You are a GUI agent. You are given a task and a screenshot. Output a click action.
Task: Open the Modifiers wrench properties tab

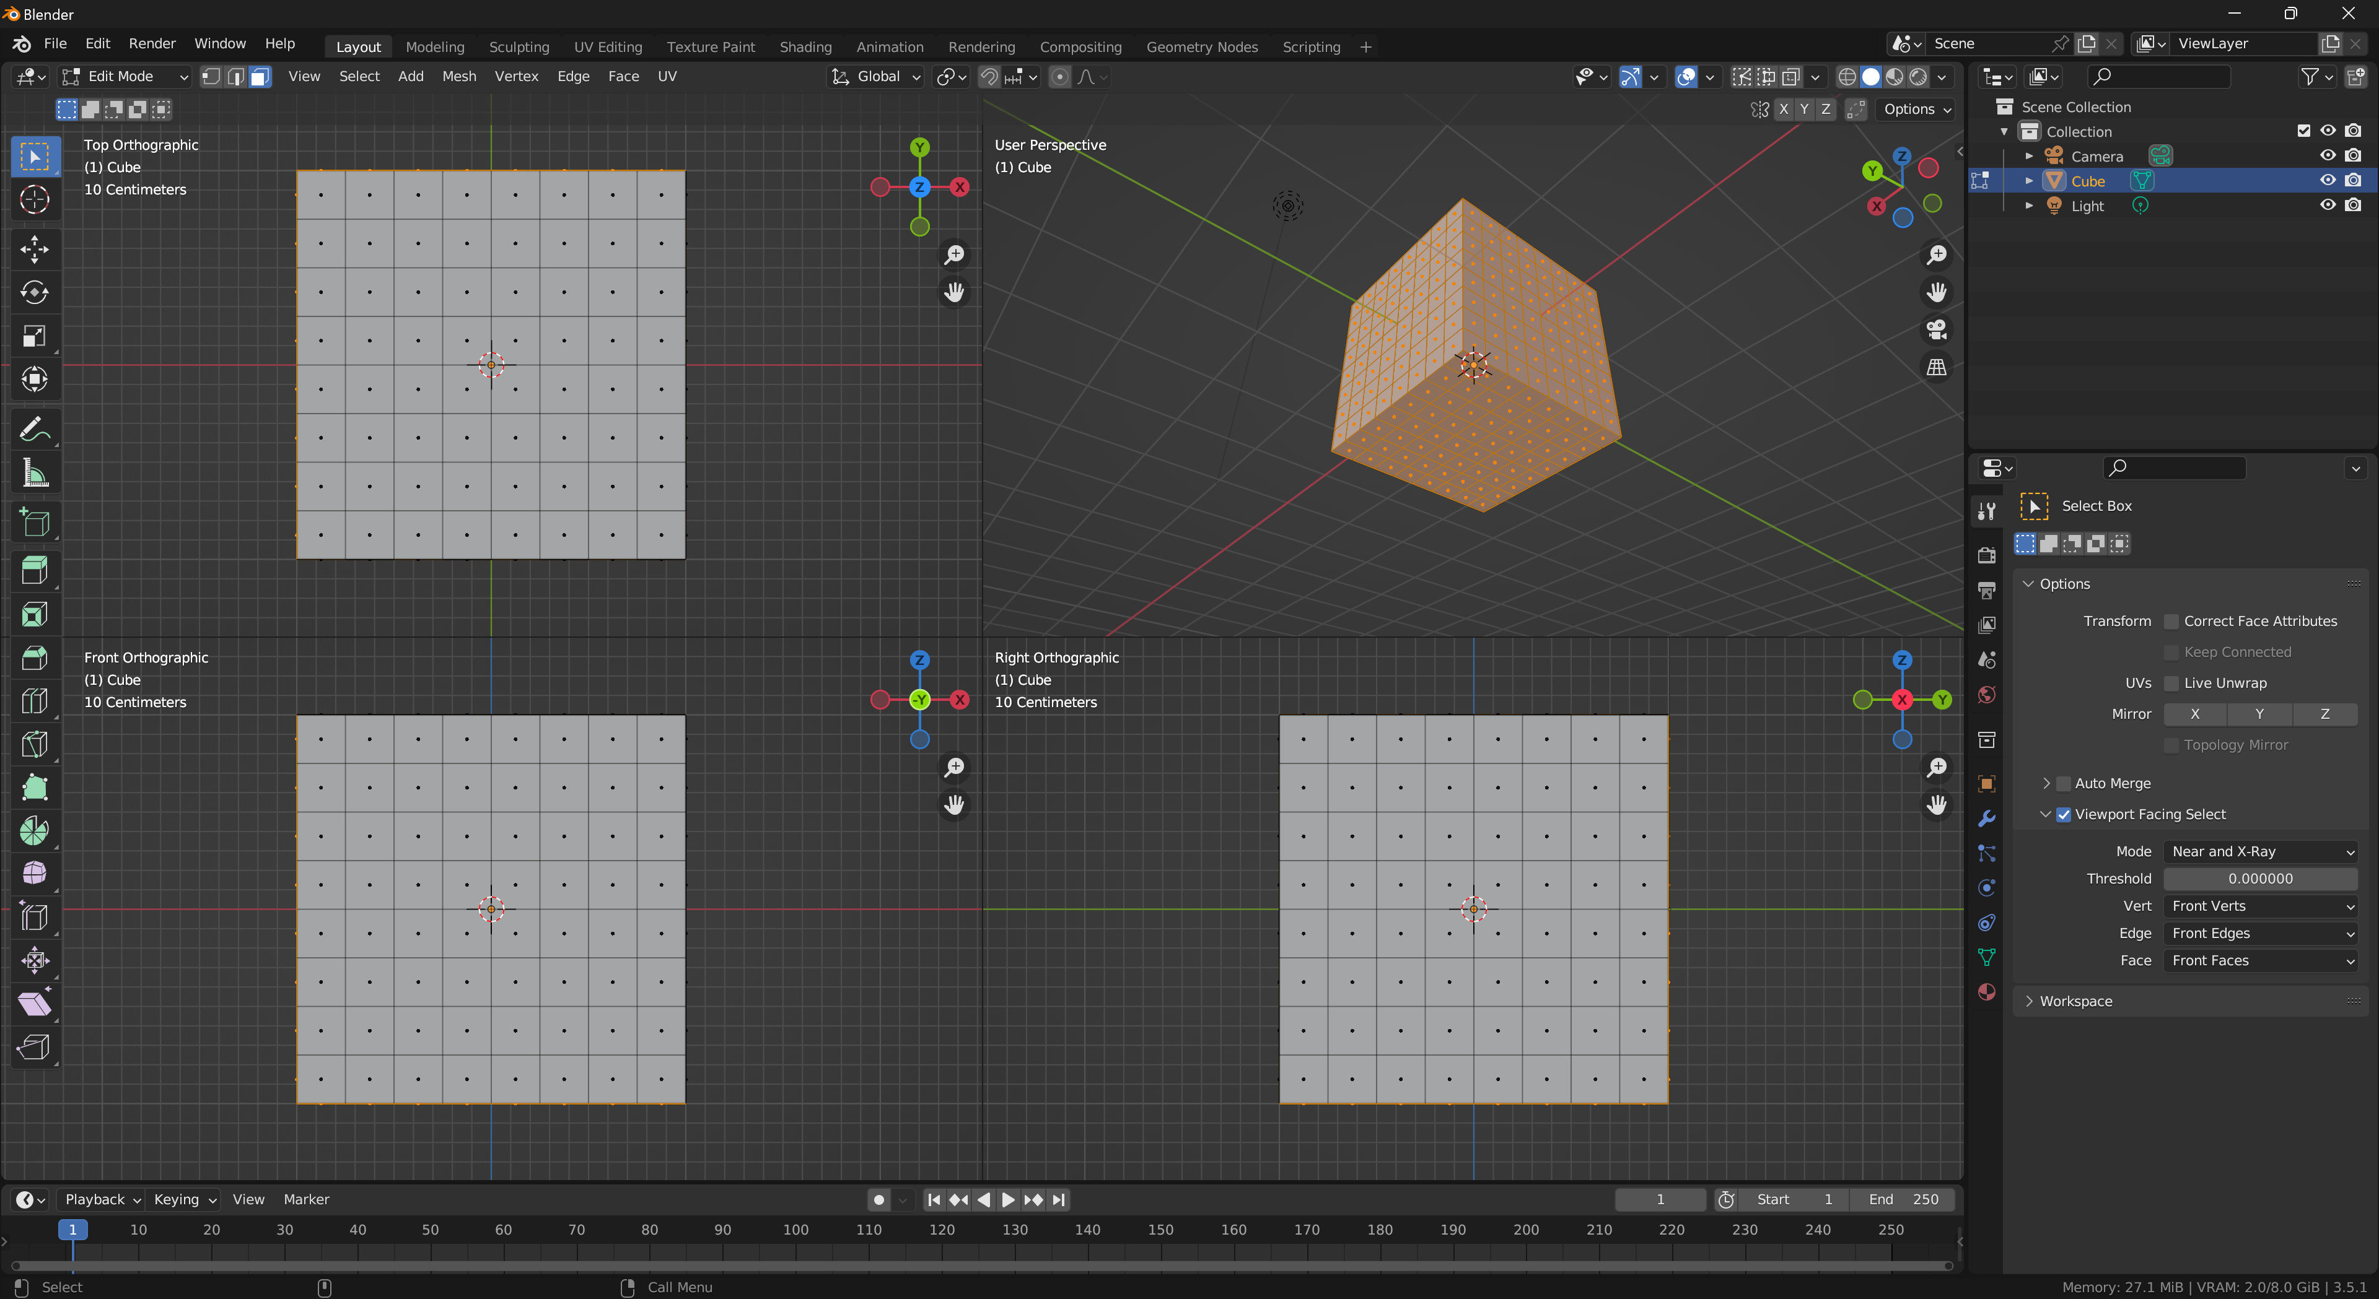point(1986,818)
